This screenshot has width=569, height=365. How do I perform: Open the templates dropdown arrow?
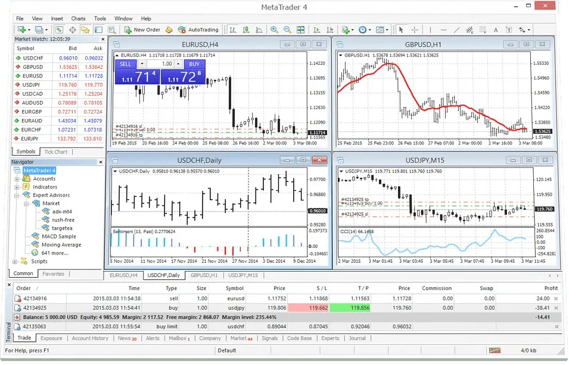(387, 30)
